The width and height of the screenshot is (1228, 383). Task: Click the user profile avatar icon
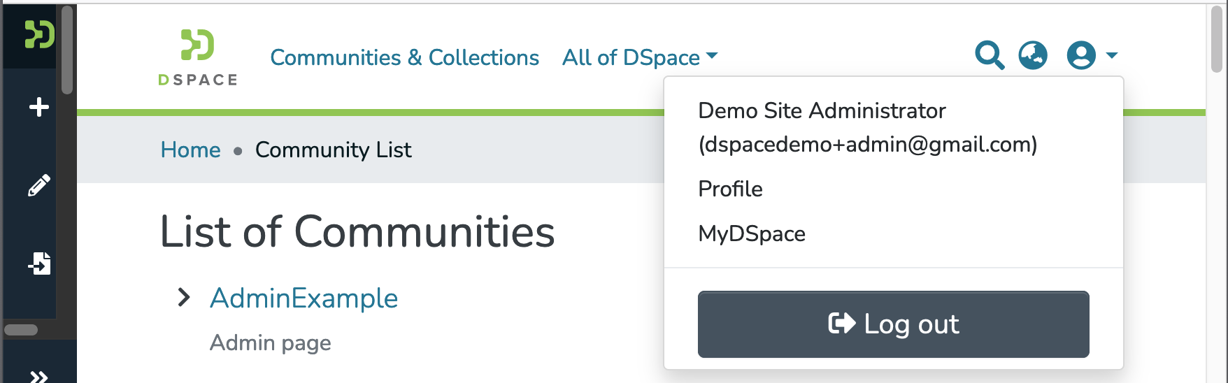pyautogui.click(x=1081, y=55)
